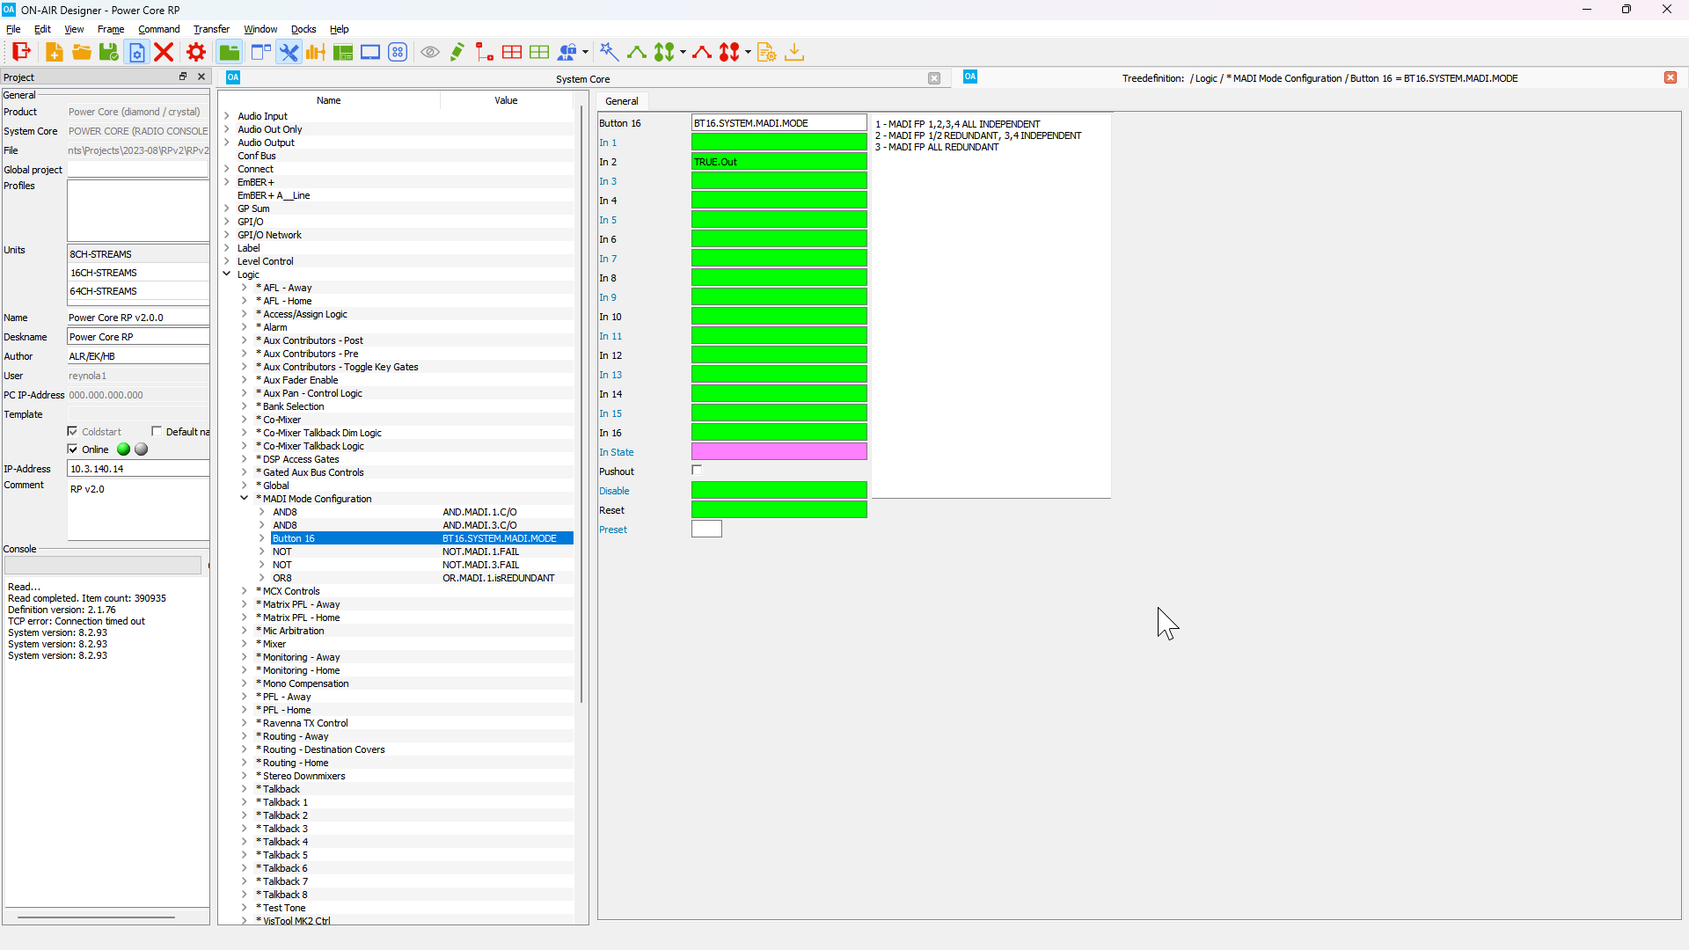Click the crossed wrench tools icon
Screen dimensions: 1689x950
click(x=289, y=52)
